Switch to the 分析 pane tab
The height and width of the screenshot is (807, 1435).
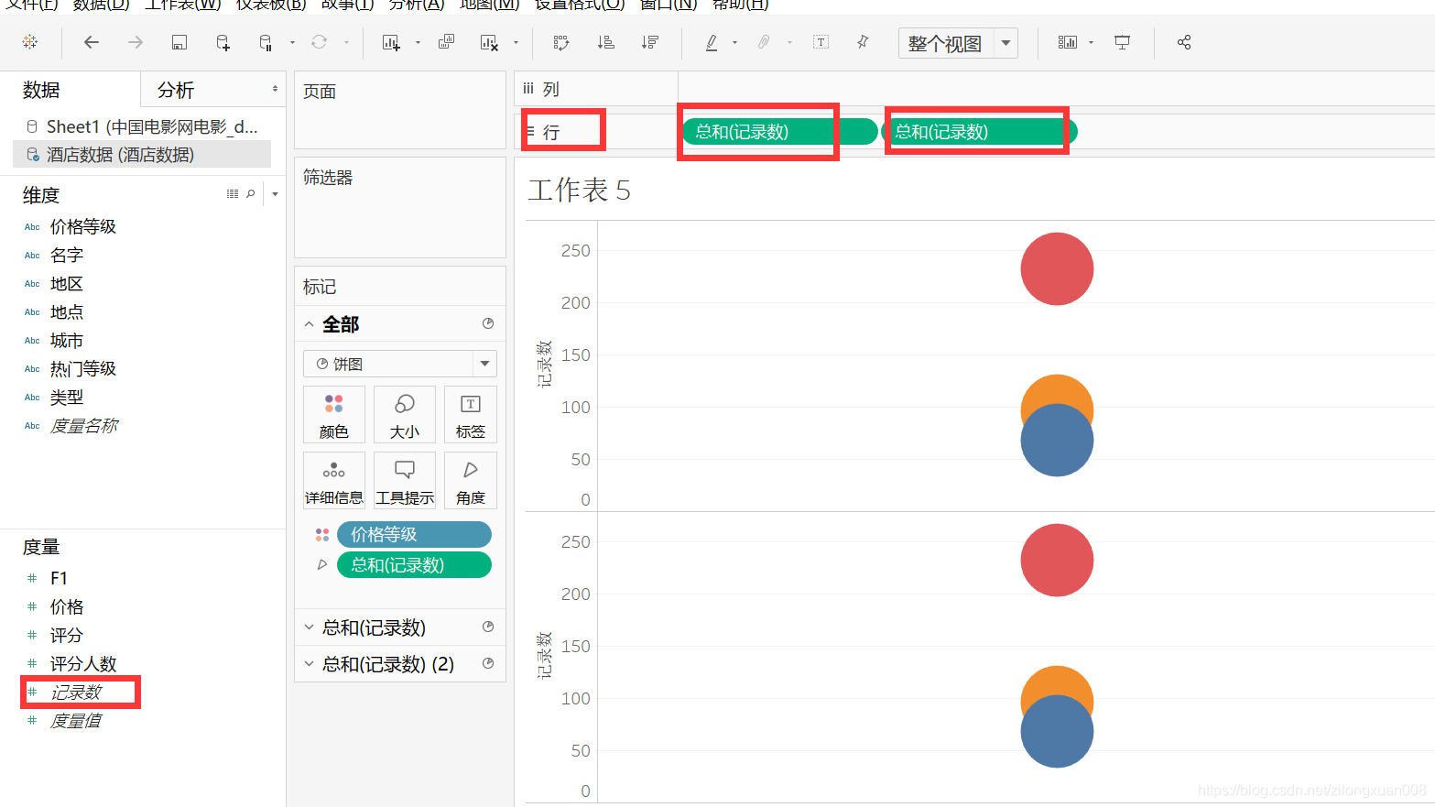point(176,90)
